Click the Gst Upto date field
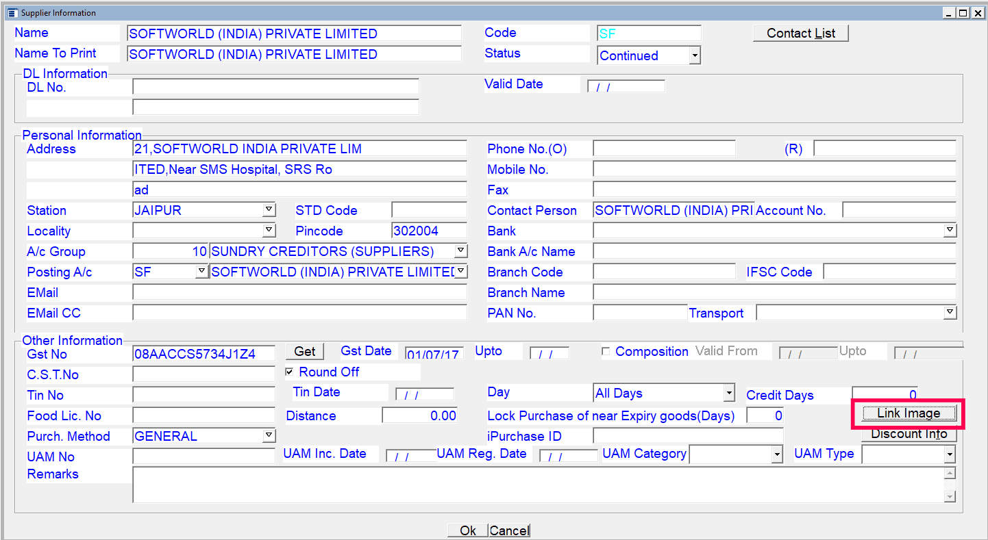Screen dimensions: 988x540 click(x=549, y=353)
